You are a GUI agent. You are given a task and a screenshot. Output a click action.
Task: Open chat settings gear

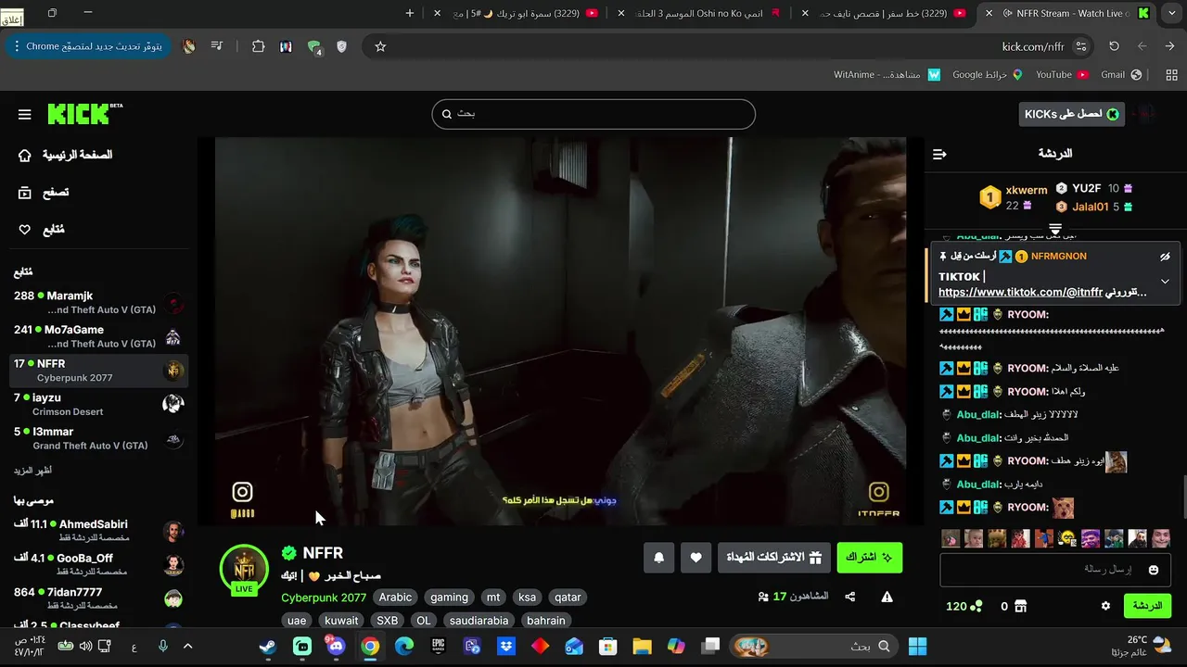[x=1105, y=606]
